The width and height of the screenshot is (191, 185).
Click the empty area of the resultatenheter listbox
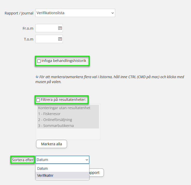[x=68, y=134]
